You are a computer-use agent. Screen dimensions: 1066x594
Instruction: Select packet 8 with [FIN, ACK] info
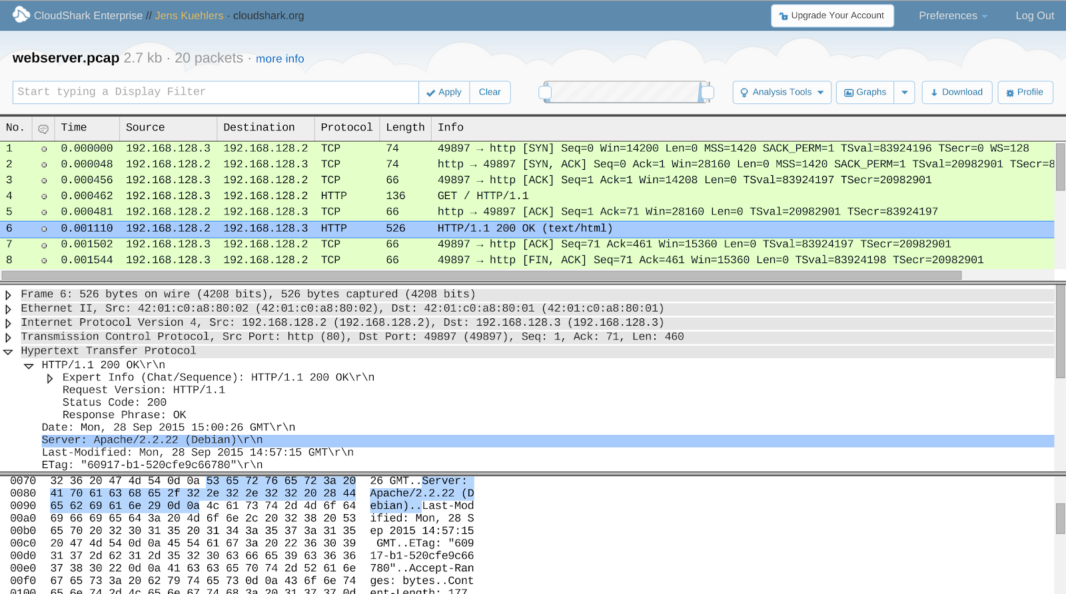tap(527, 260)
